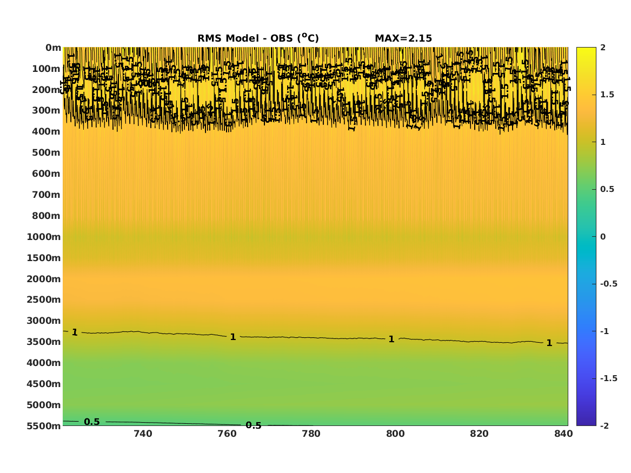The height and width of the screenshot is (473, 631).
Task: Click the contour label '1' near x=800
Action: 391,339
